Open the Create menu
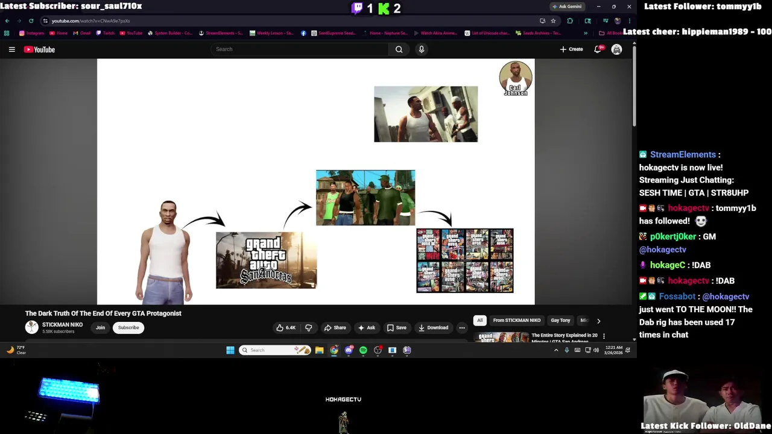Image resolution: width=772 pixels, height=434 pixels. (571, 49)
